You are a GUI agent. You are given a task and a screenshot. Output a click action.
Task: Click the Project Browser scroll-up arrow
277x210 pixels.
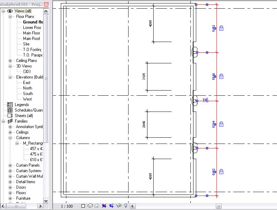pyautogui.click(x=46, y=11)
